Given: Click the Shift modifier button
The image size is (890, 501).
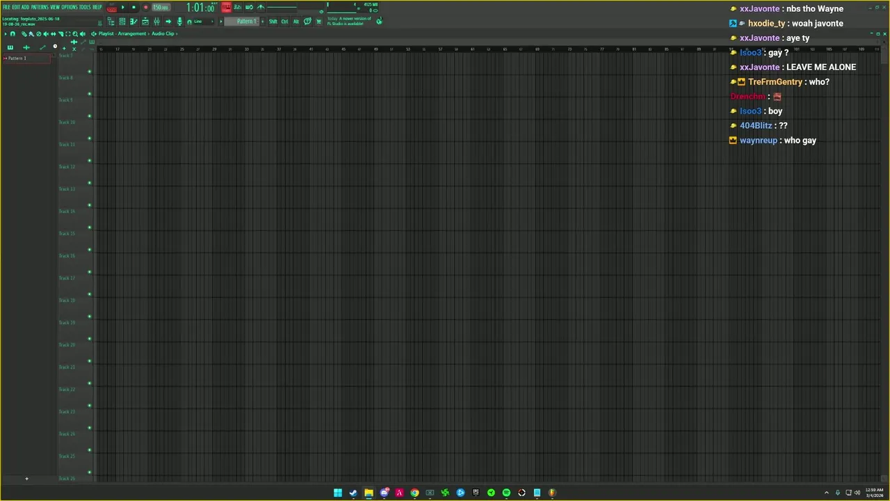Looking at the screenshot, I should 273,22.
